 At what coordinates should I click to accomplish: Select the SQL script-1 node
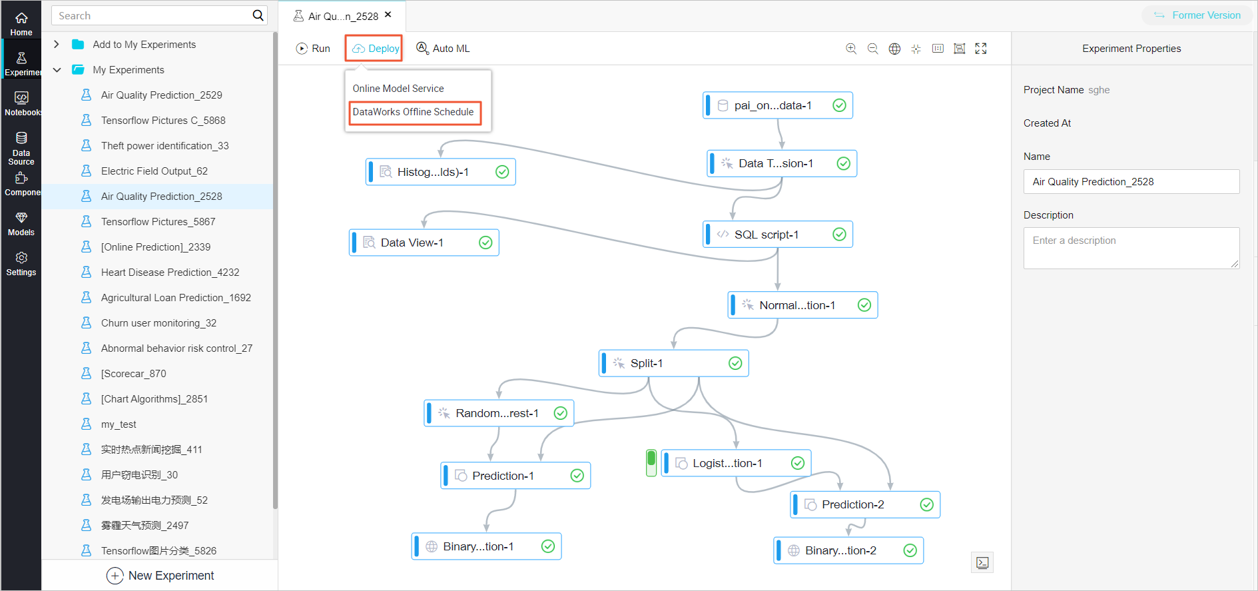point(778,235)
